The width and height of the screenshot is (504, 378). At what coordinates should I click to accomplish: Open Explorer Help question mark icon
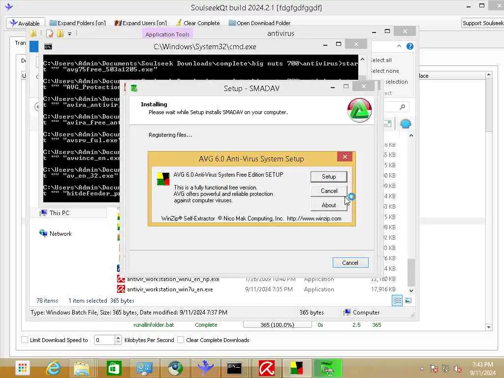pyautogui.click(x=410, y=46)
